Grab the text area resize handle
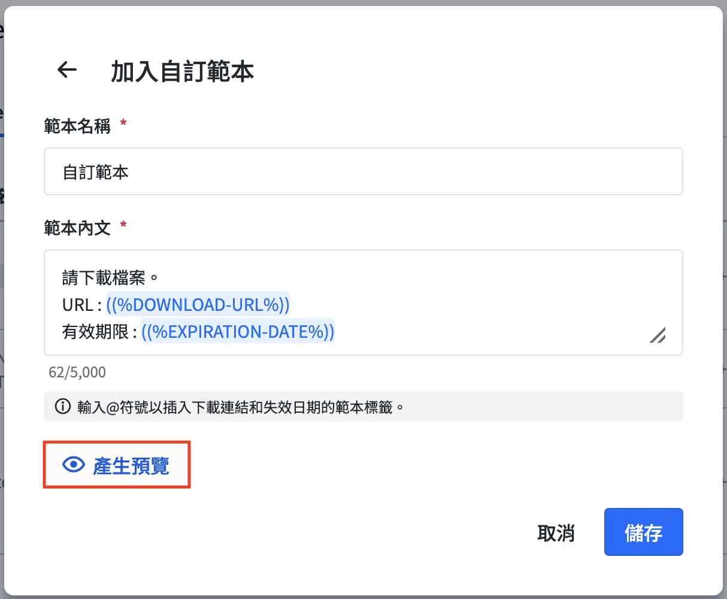This screenshot has width=727, height=599. pos(658,335)
